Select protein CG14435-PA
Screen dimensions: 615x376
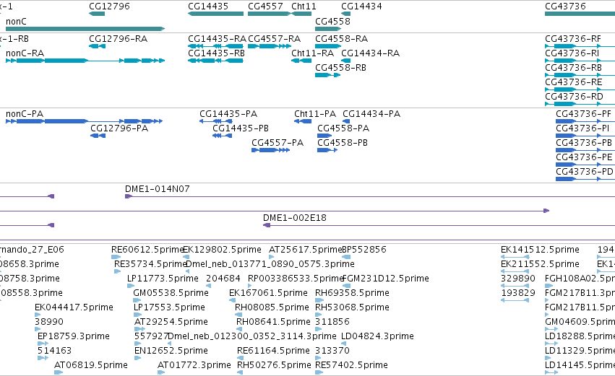click(x=216, y=121)
